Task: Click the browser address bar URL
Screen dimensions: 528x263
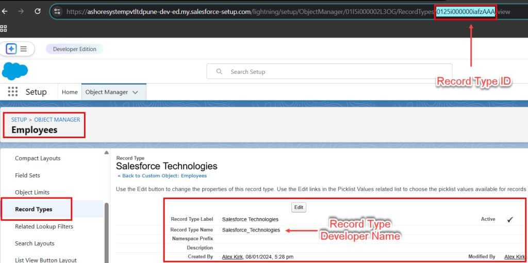Action: point(288,12)
